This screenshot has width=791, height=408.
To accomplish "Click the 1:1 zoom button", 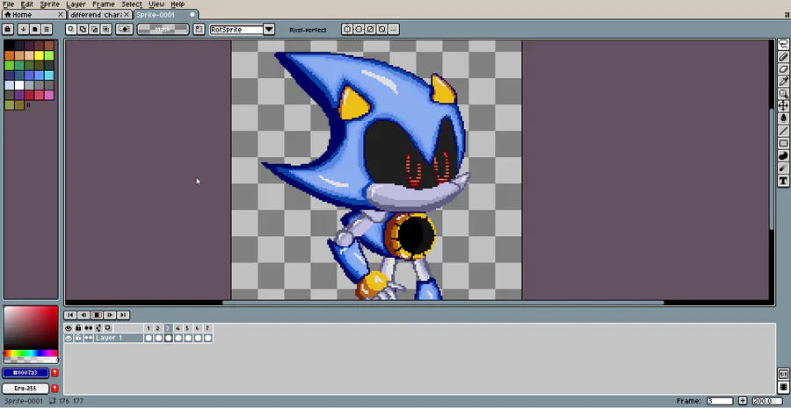I will pyautogui.click(x=783, y=375).
